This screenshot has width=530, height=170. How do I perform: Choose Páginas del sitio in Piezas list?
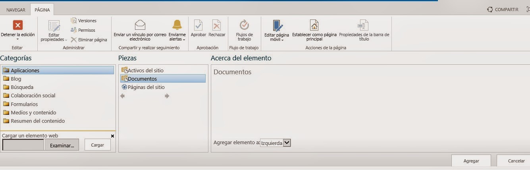point(146,87)
